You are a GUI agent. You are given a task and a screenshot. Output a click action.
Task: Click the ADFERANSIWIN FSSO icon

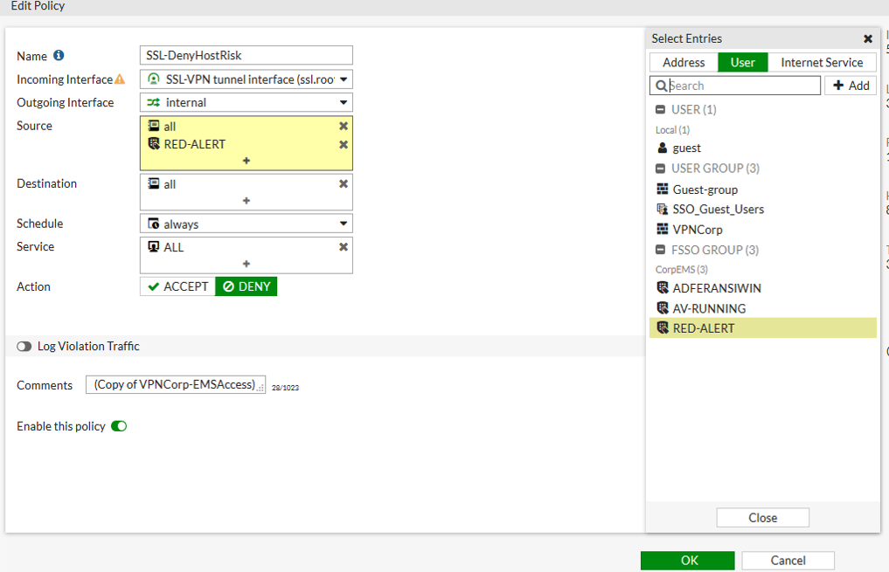coord(663,287)
